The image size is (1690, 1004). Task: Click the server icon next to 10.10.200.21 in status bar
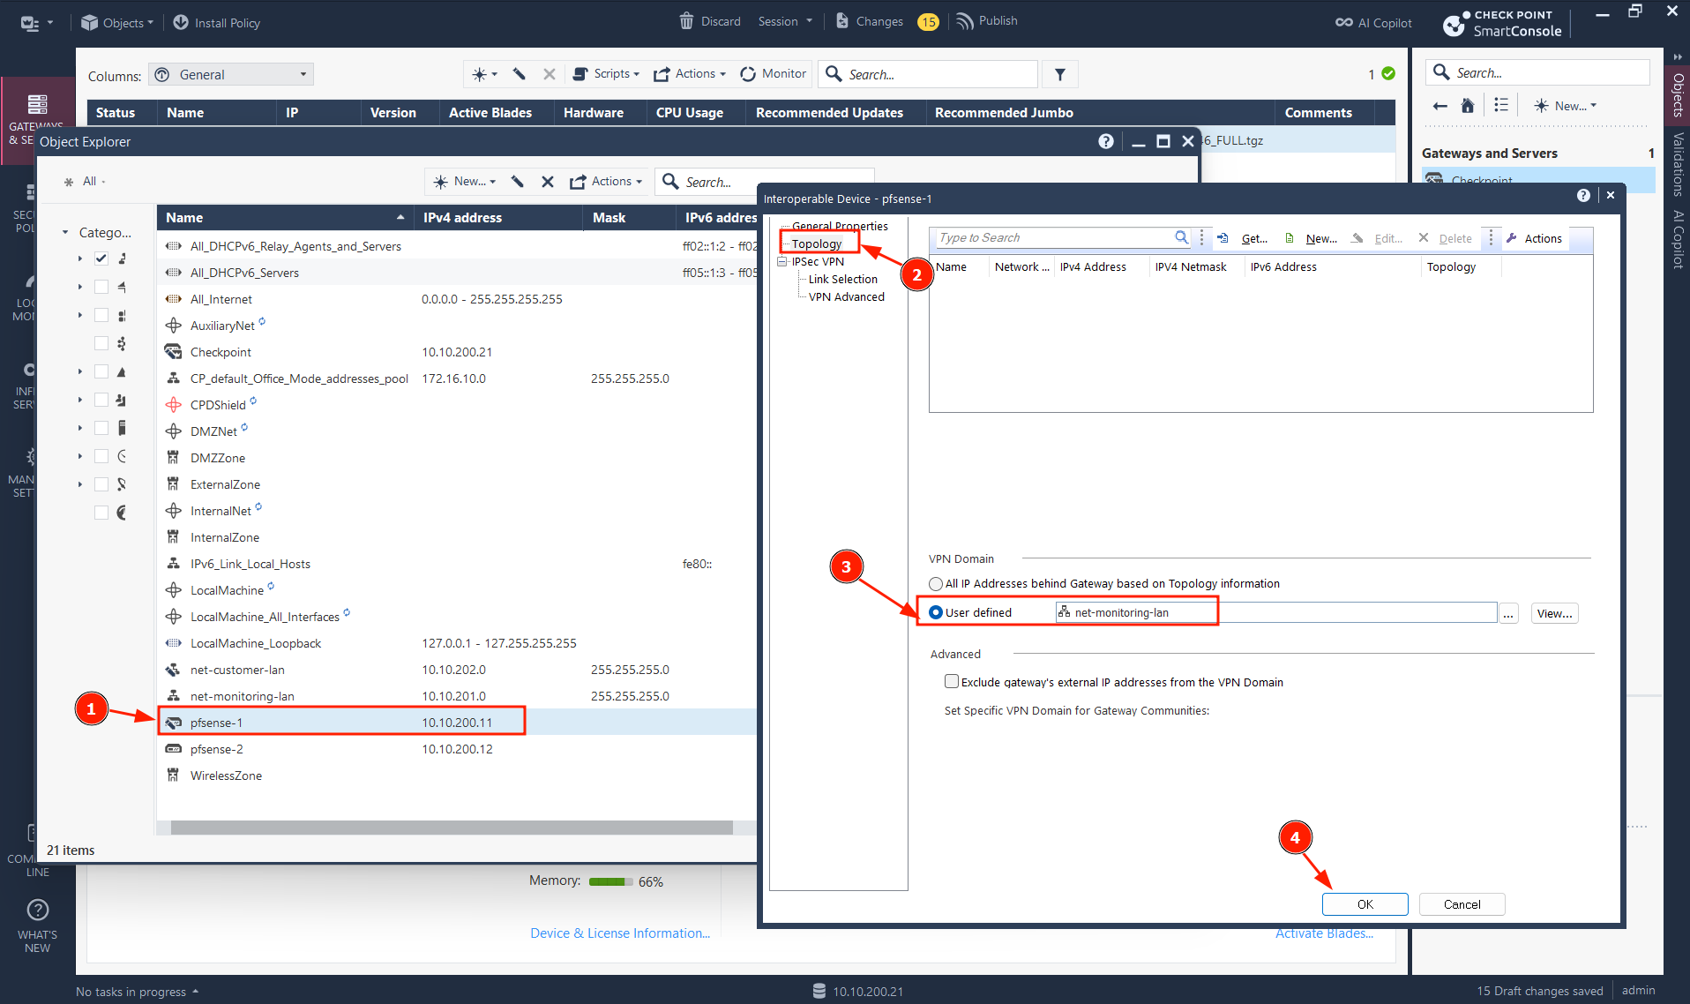pos(819,991)
